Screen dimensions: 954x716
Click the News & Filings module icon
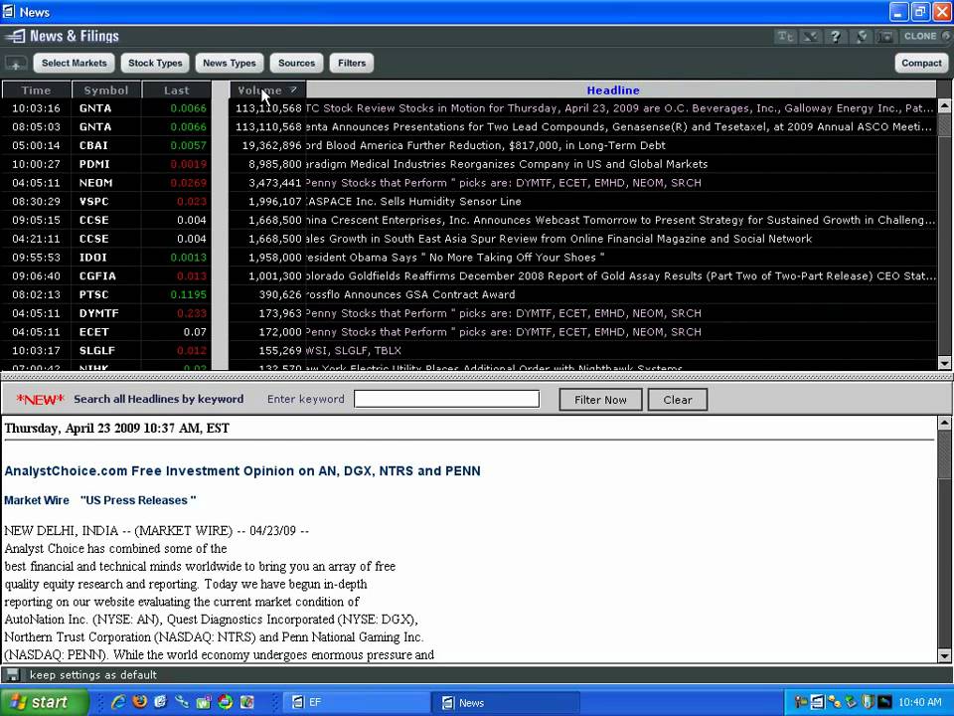pyautogui.click(x=15, y=37)
